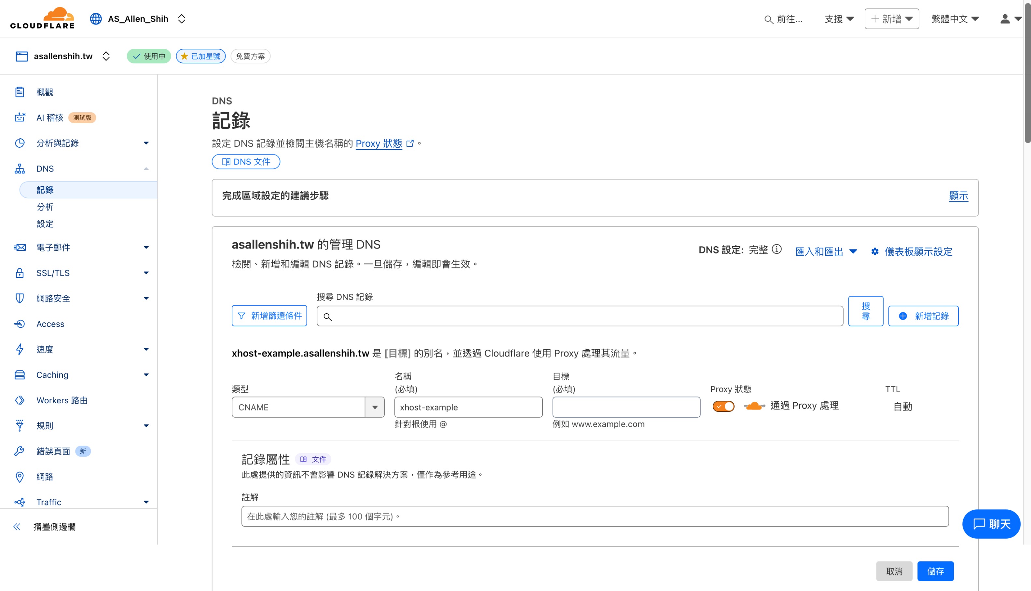Click the Caching storage icon
Image resolution: width=1031 pixels, height=591 pixels.
point(20,375)
